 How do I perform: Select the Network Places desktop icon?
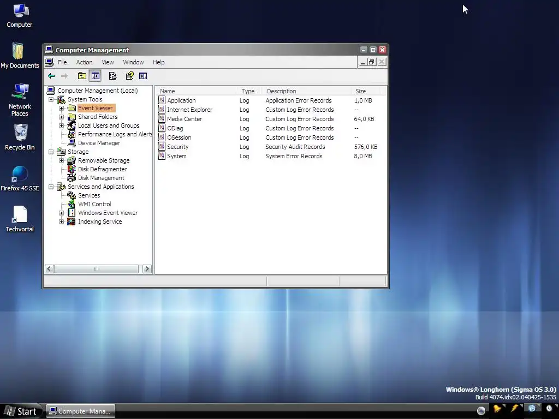click(20, 100)
